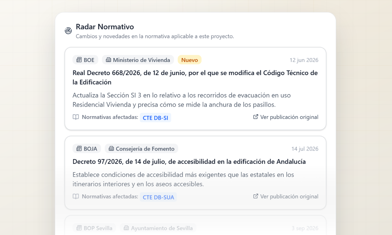
Task: Click the book icon beside CTE DB-SUA affected norms
Action: pos(76,196)
